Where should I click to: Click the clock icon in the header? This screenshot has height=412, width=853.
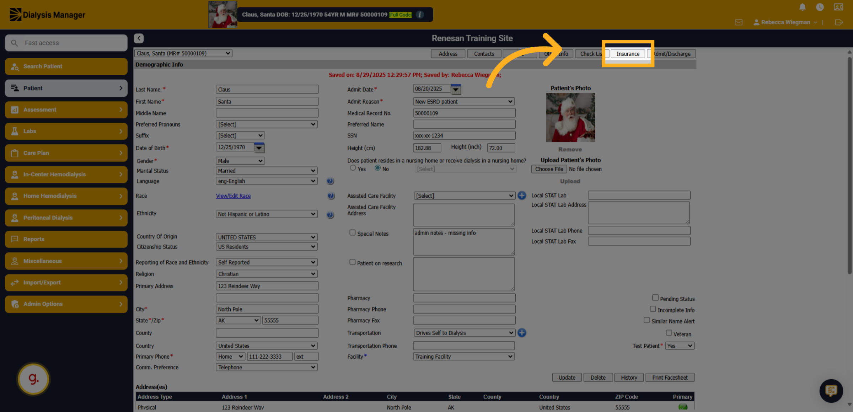click(820, 7)
